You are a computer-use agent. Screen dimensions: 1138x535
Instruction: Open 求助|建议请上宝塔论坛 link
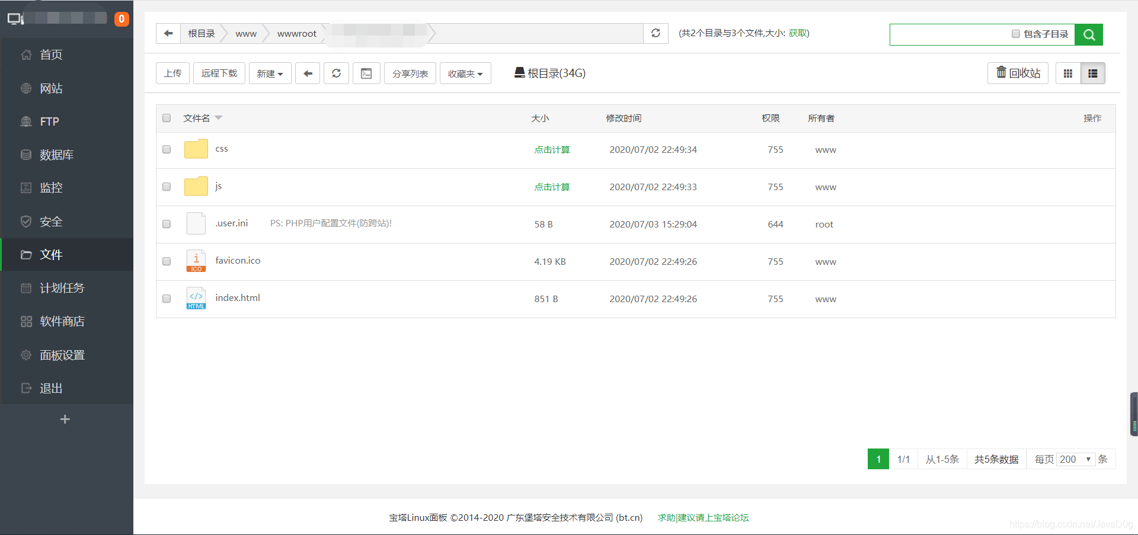pyautogui.click(x=704, y=518)
